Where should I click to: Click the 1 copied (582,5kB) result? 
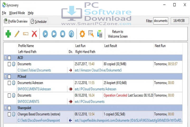114,114
